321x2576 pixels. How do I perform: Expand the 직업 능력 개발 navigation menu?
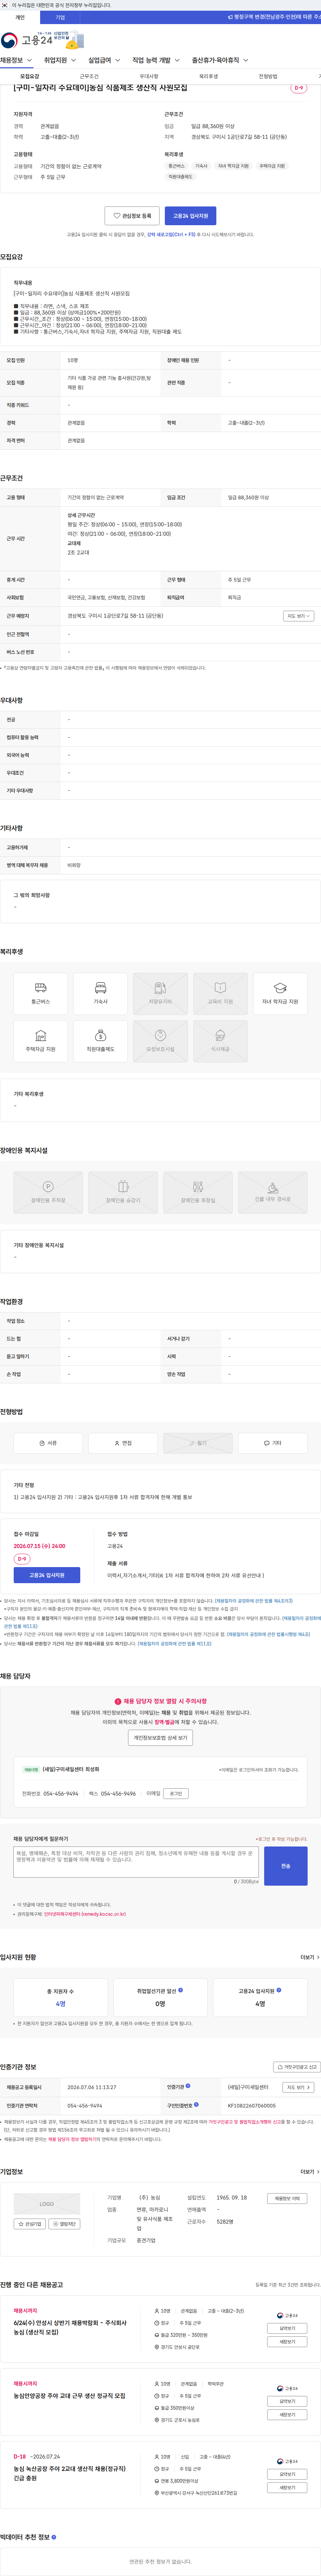(156, 60)
